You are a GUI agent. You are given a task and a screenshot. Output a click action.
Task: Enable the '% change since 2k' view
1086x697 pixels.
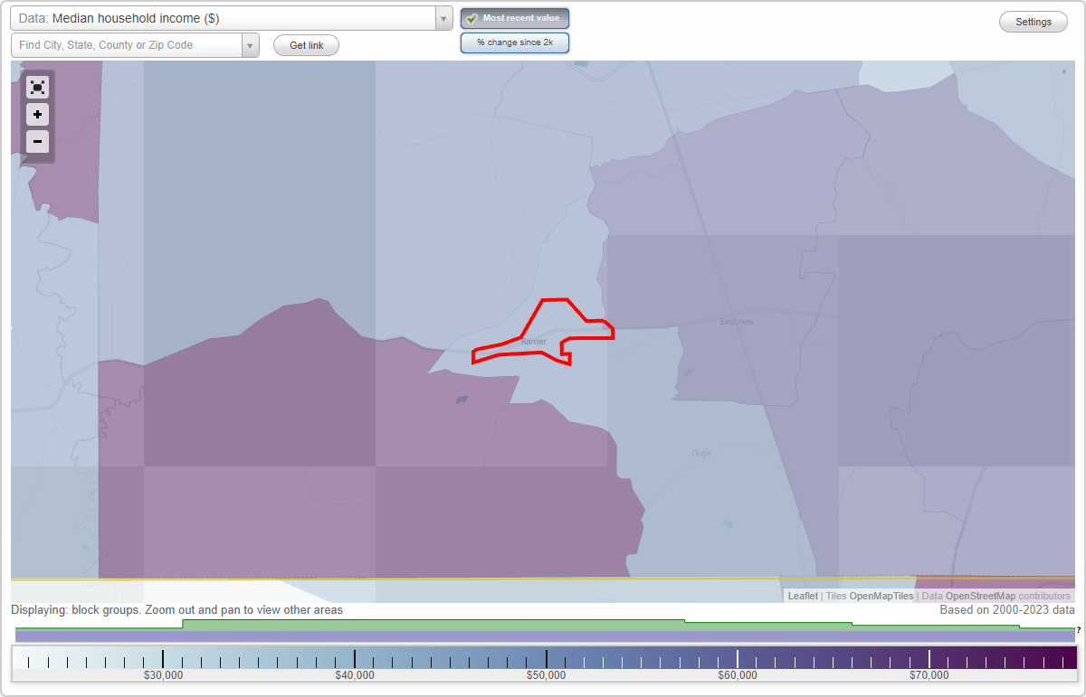coord(514,42)
